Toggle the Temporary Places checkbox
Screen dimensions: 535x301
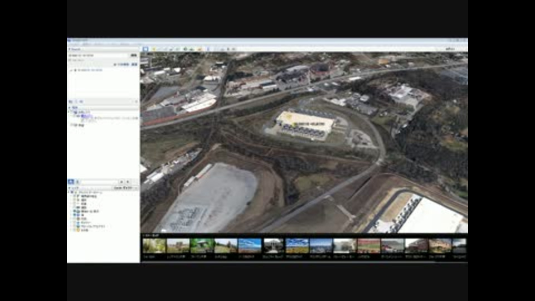pos(72,125)
